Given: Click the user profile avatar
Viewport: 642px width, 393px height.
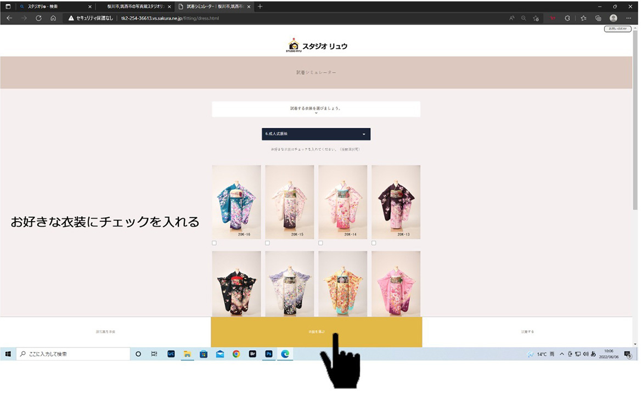Looking at the screenshot, I should tap(613, 18).
